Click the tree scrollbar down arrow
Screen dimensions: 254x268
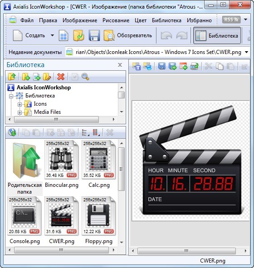[122, 112]
